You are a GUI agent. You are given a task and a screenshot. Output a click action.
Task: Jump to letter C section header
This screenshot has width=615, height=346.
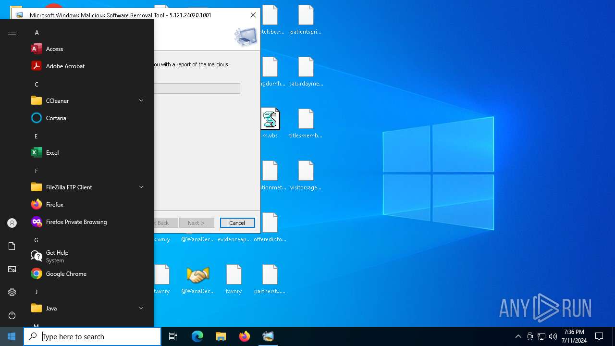tap(37, 84)
